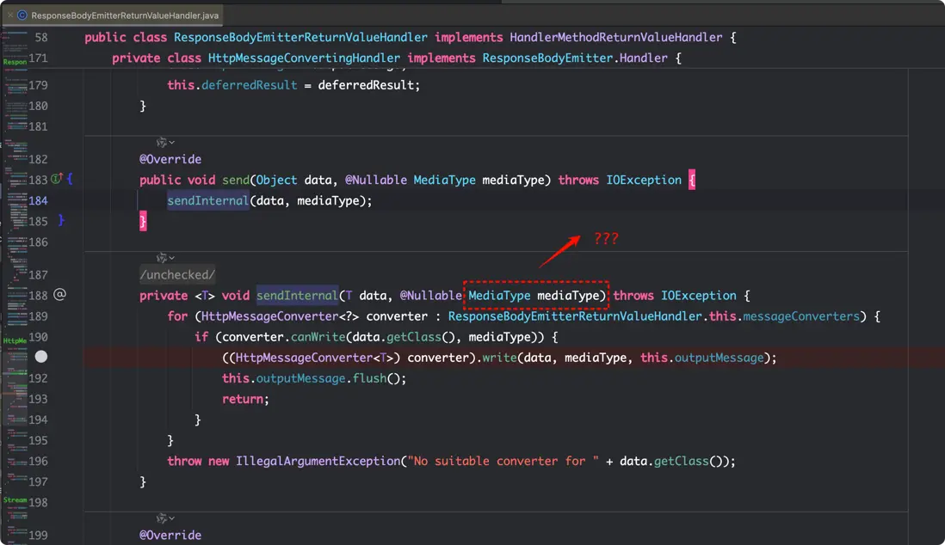Click the flush method call

[369, 378]
